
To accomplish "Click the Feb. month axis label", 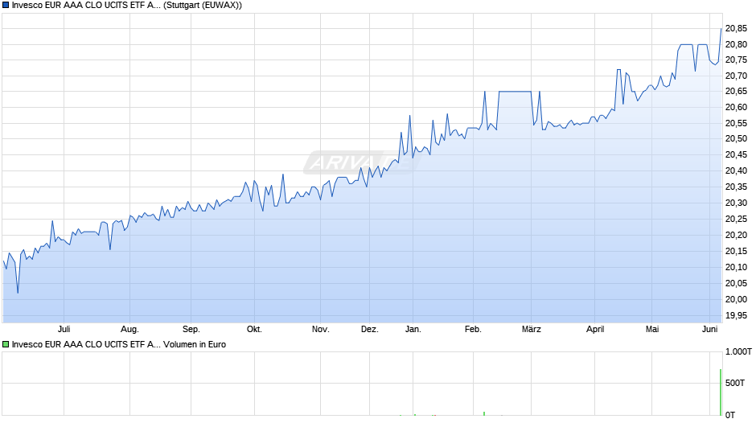I will click(x=473, y=330).
